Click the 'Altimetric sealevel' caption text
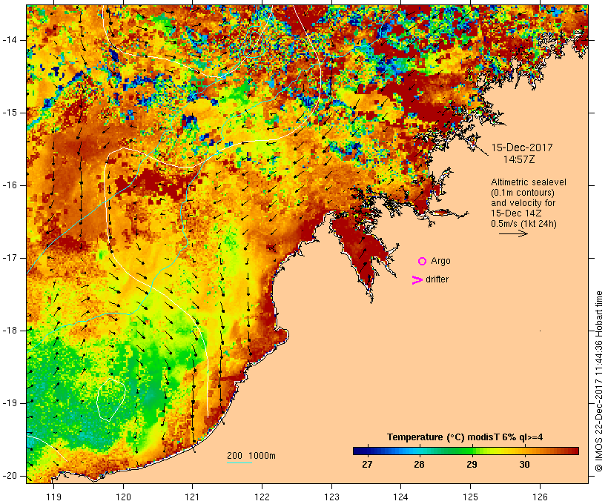608x504 pixels. coord(529,182)
